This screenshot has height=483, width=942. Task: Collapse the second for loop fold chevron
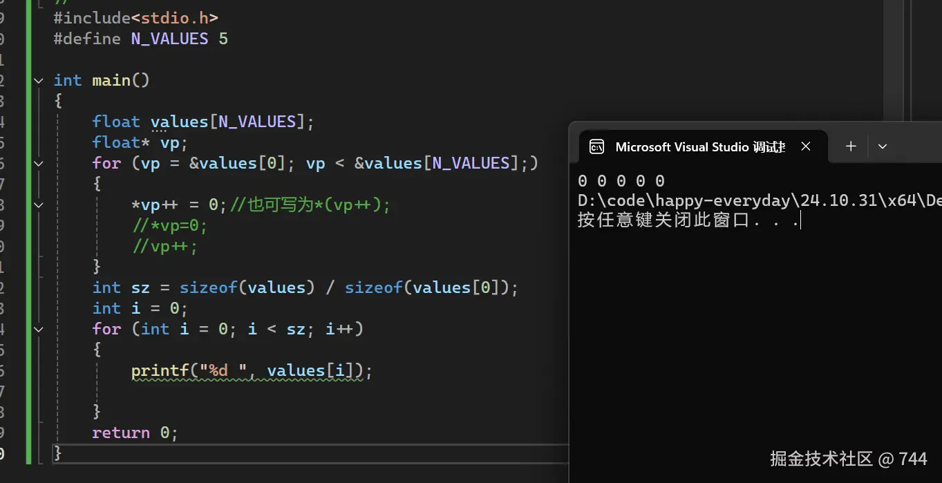[38, 330]
